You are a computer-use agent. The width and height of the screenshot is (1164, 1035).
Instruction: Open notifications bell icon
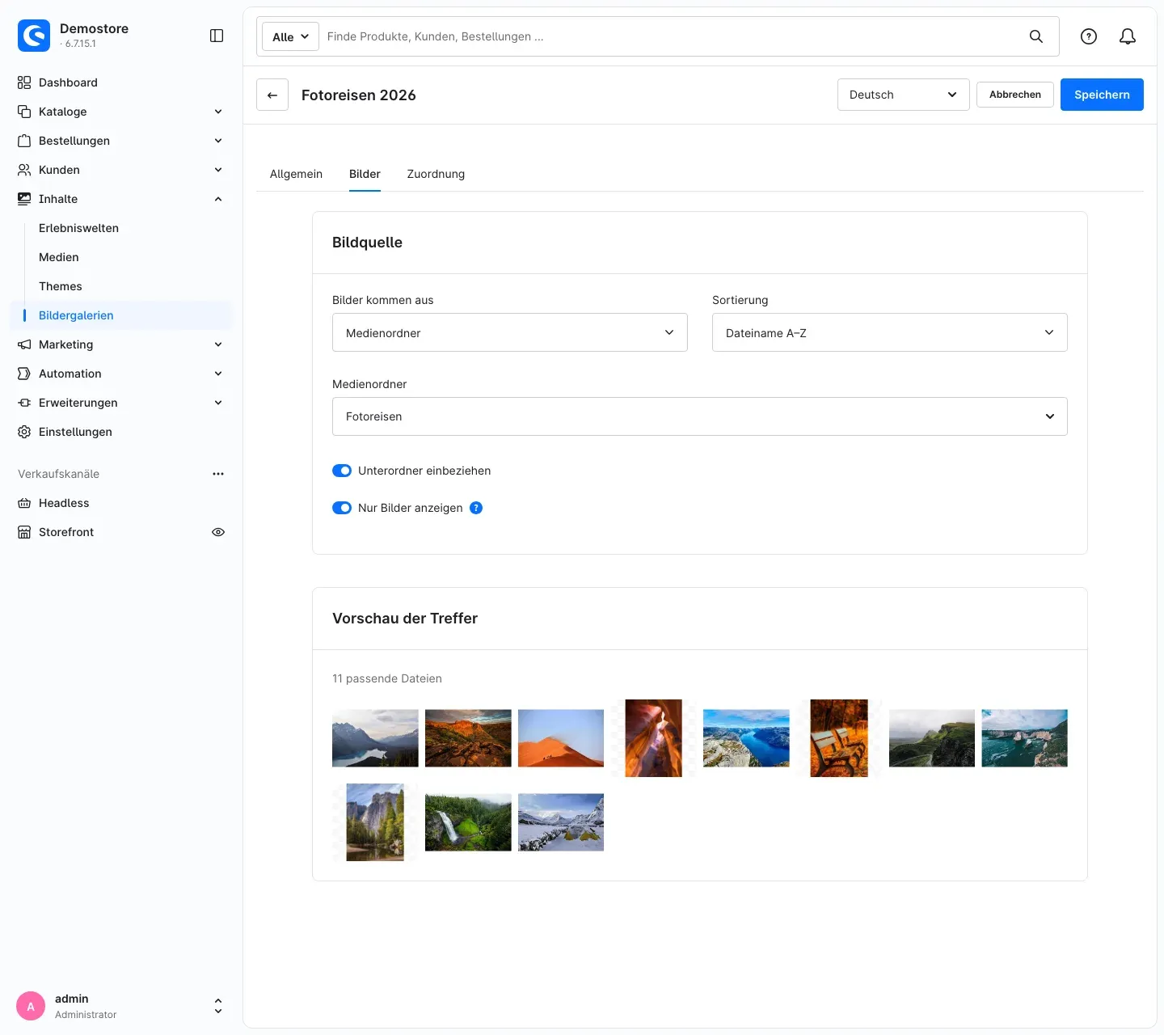click(1128, 36)
